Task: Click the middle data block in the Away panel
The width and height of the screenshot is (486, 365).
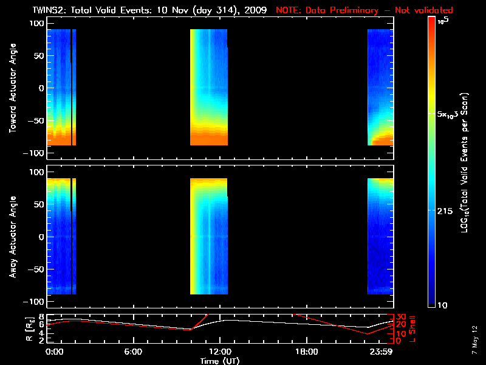Action: pos(208,236)
